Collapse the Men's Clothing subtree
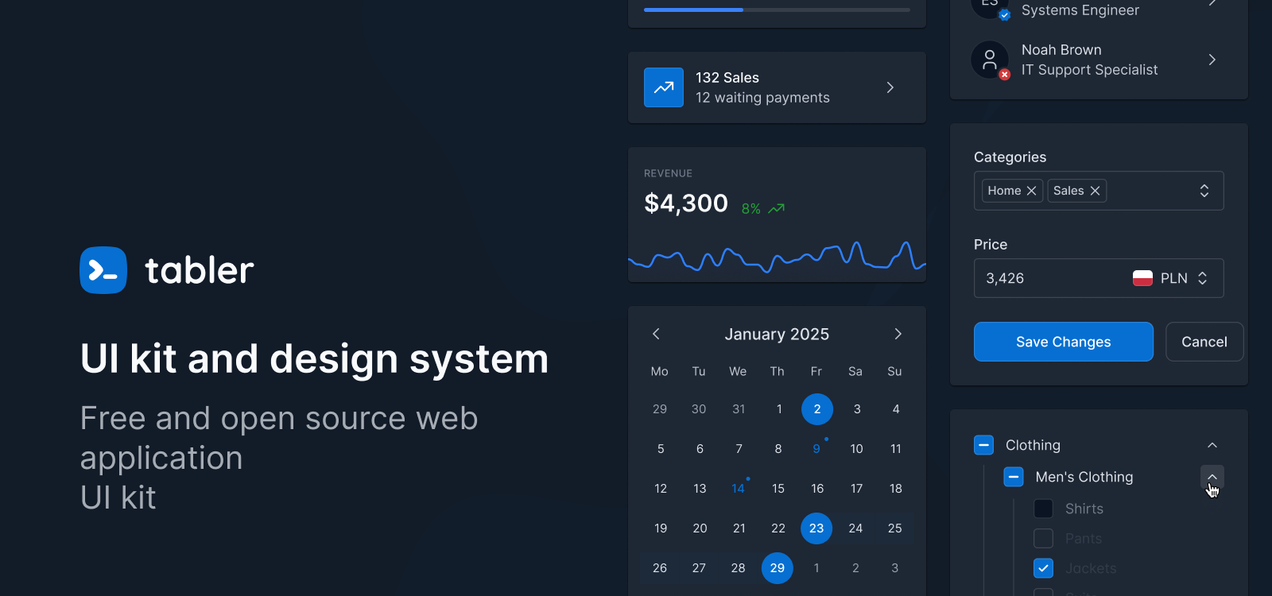Viewport: 1272px width, 596px height. tap(1212, 477)
